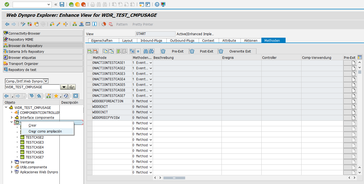Screen dimensions: 364x184
Task: Click the Overwrite Exit delete button
Action: (x=237, y=51)
